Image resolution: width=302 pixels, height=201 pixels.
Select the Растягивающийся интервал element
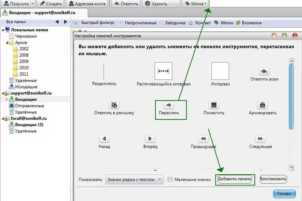click(x=163, y=74)
